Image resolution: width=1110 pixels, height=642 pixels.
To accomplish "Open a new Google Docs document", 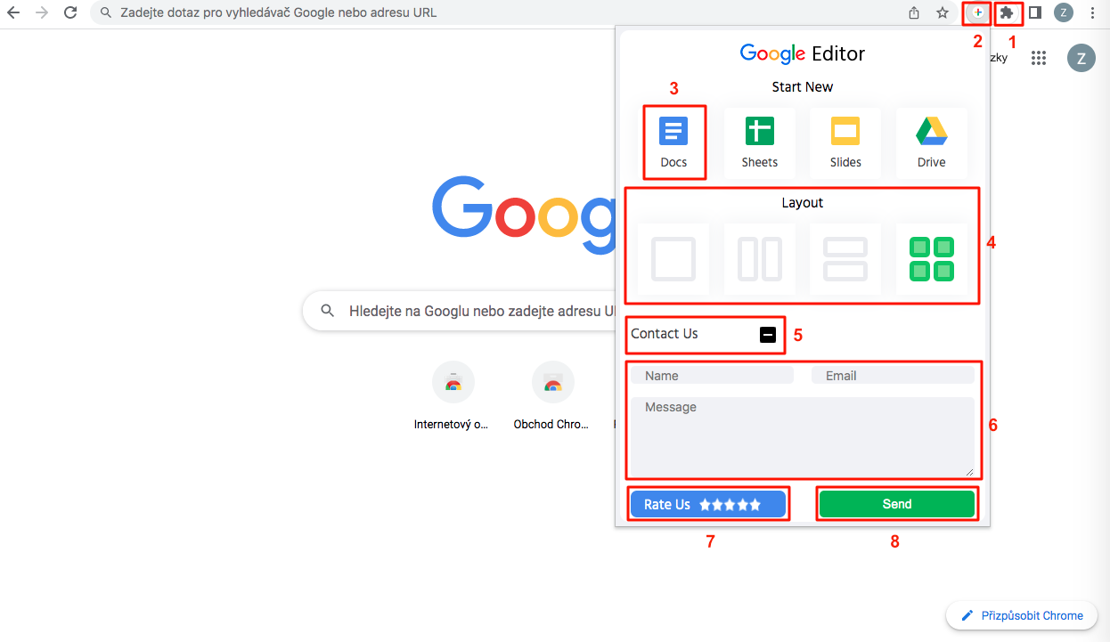I will (x=673, y=141).
